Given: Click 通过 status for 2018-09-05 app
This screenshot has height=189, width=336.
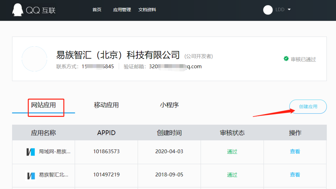Looking at the screenshot, I should (x=232, y=175).
